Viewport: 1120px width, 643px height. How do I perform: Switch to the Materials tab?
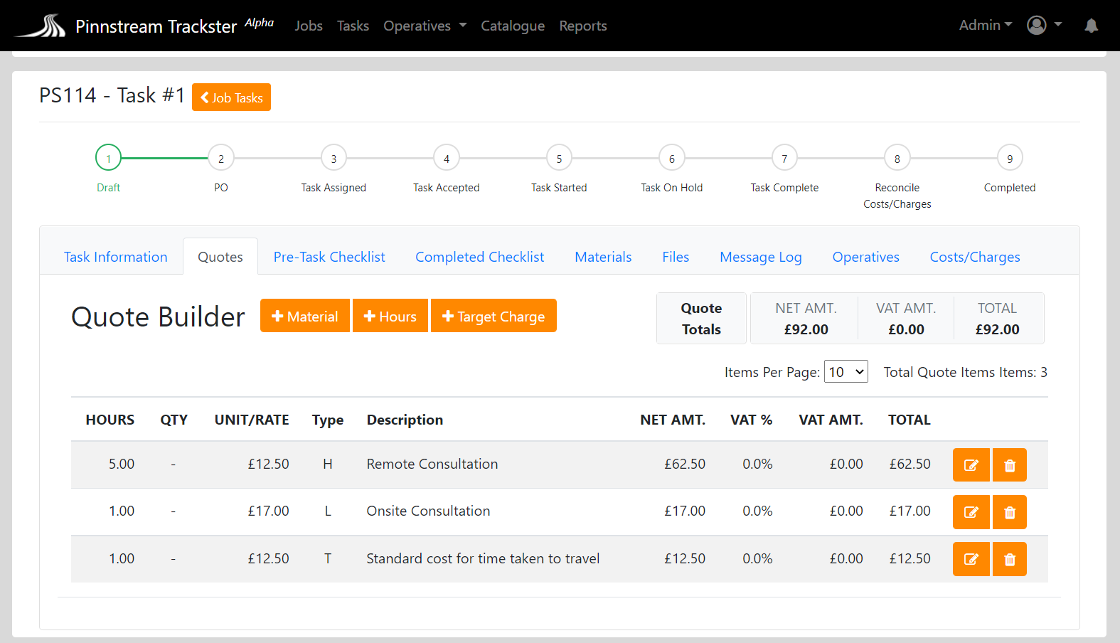[x=602, y=257]
